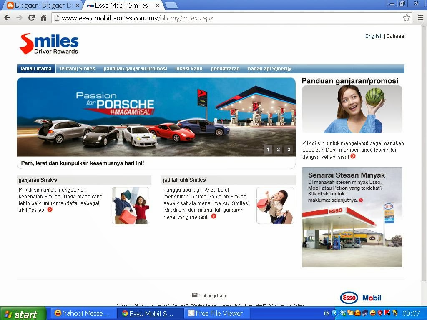Show banner slide 2
427x320 pixels.
tap(278, 150)
